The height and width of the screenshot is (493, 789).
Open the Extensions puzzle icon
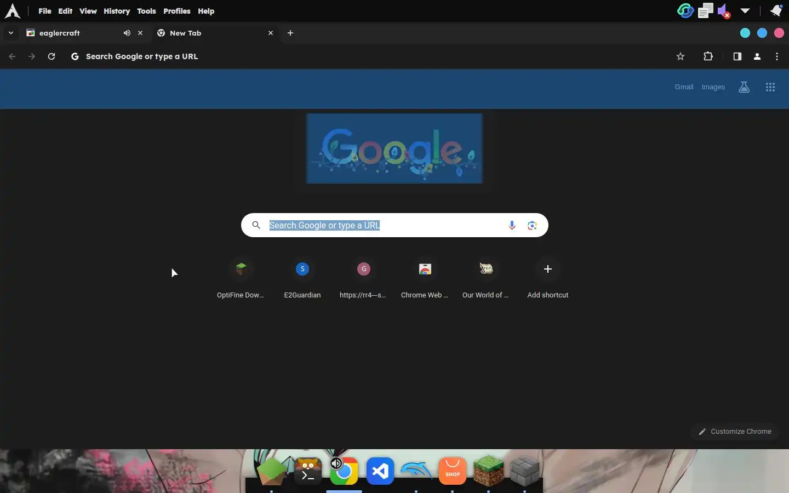pyautogui.click(x=708, y=56)
